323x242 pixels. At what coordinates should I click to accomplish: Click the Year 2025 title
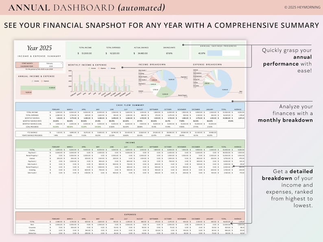[x=39, y=48]
